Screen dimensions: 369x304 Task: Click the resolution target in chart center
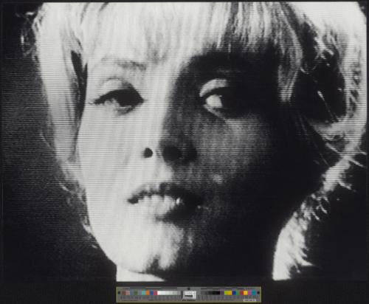190,294
